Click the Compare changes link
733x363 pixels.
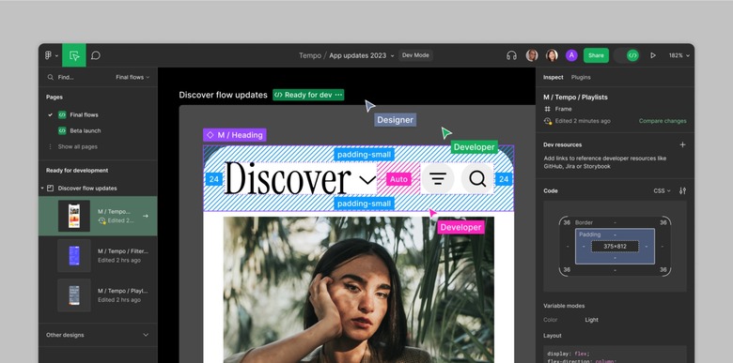pyautogui.click(x=663, y=121)
